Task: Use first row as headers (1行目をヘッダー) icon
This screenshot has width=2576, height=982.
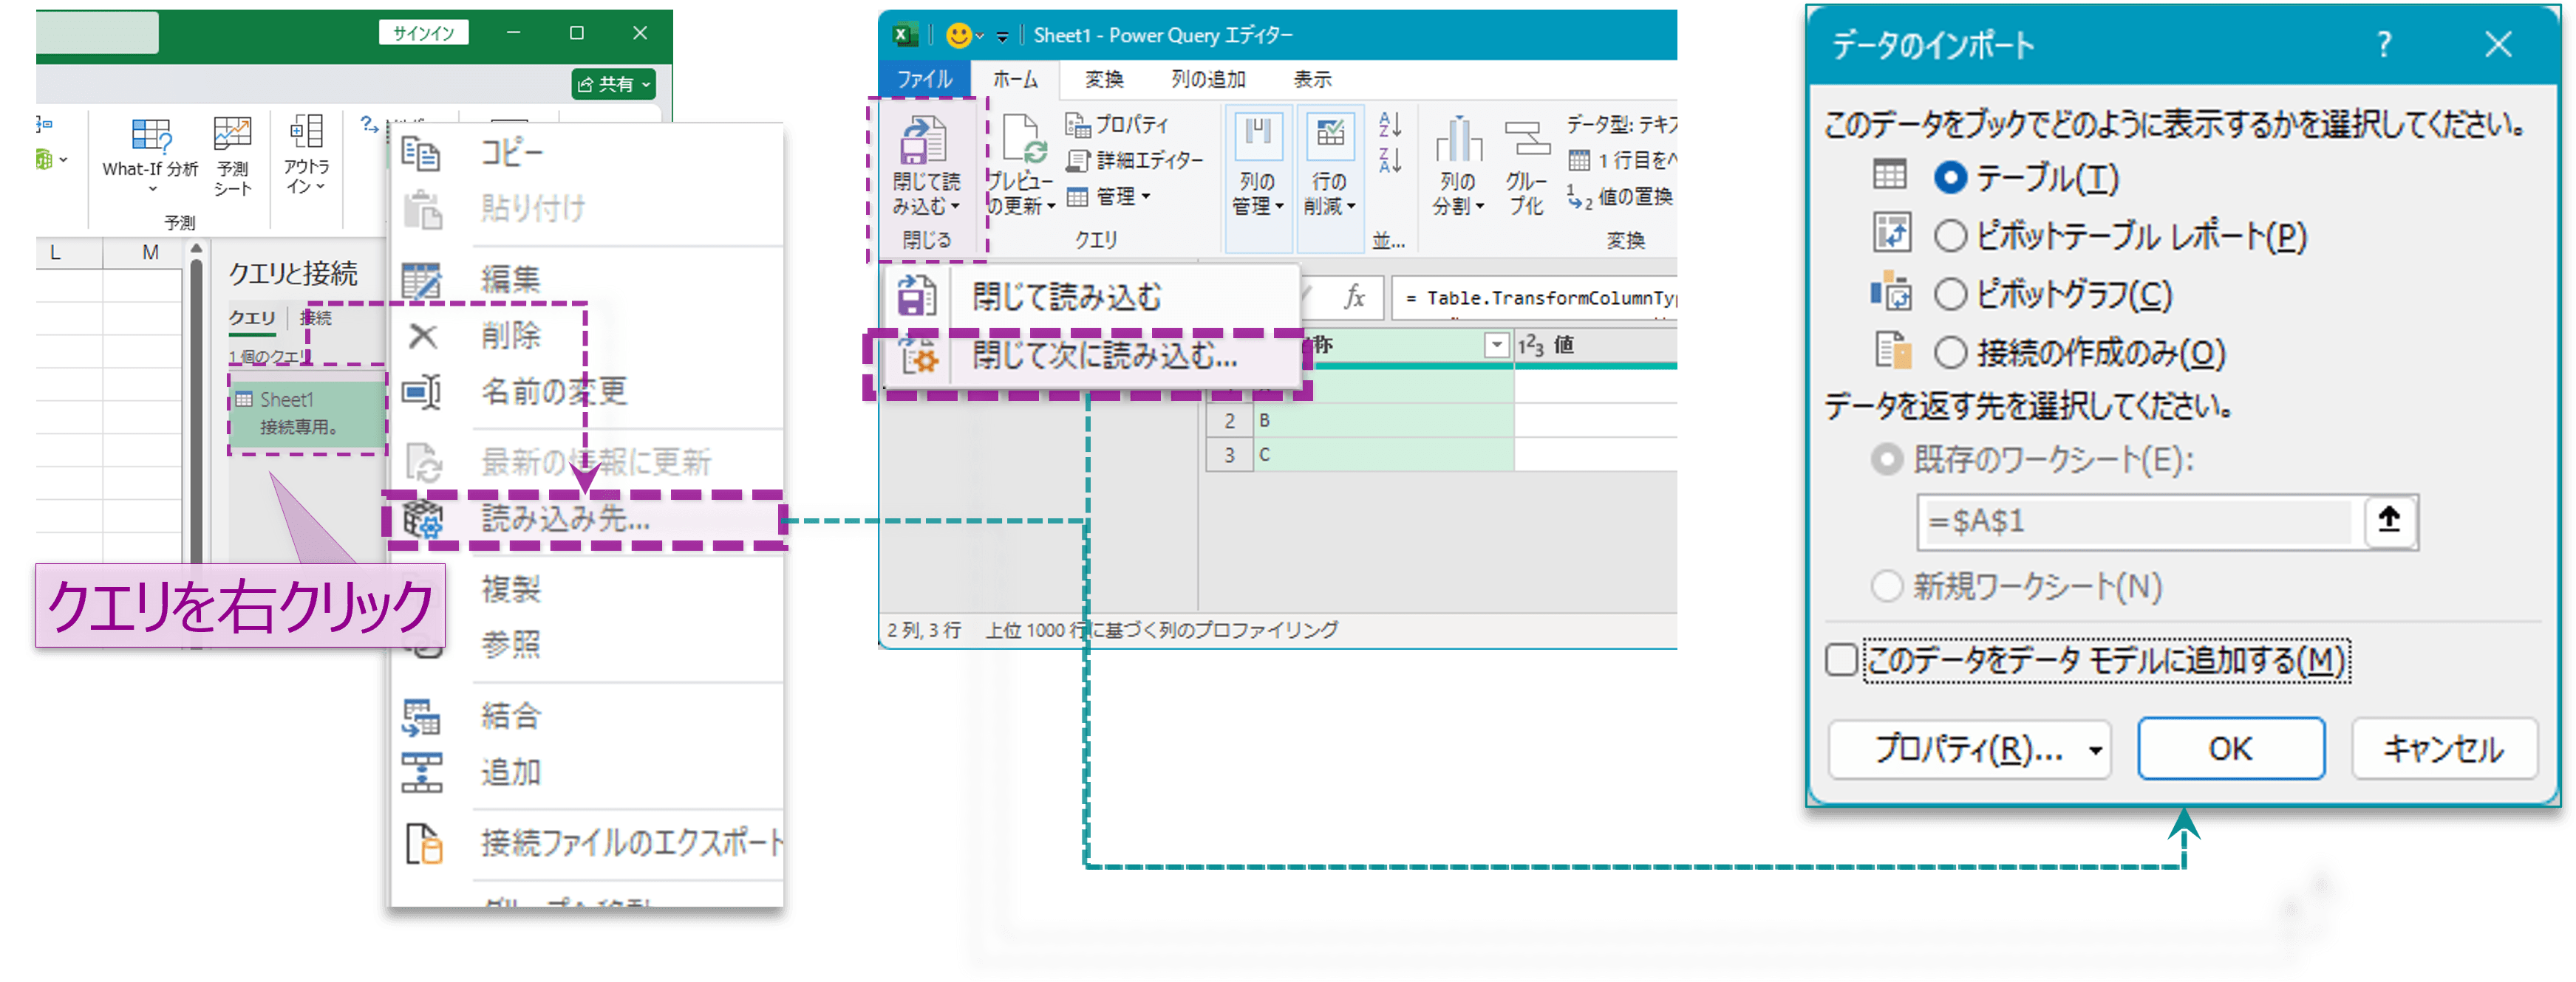Action: tap(1580, 159)
